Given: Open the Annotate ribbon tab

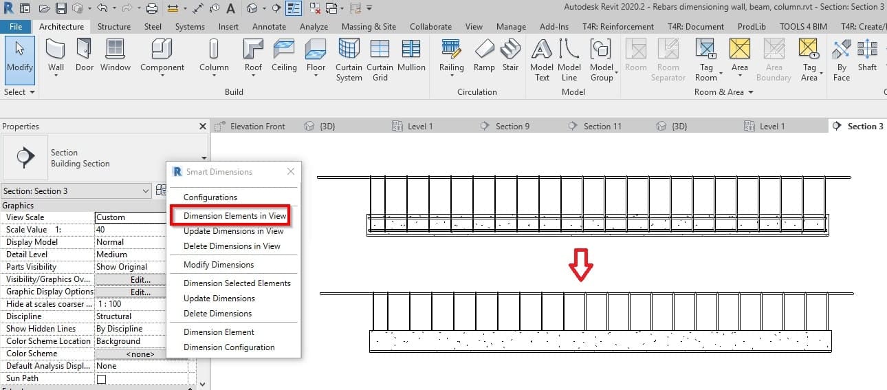Looking at the screenshot, I should tap(269, 27).
